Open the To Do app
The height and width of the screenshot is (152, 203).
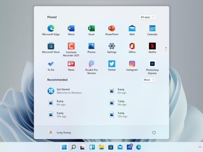pyautogui.click(x=51, y=66)
